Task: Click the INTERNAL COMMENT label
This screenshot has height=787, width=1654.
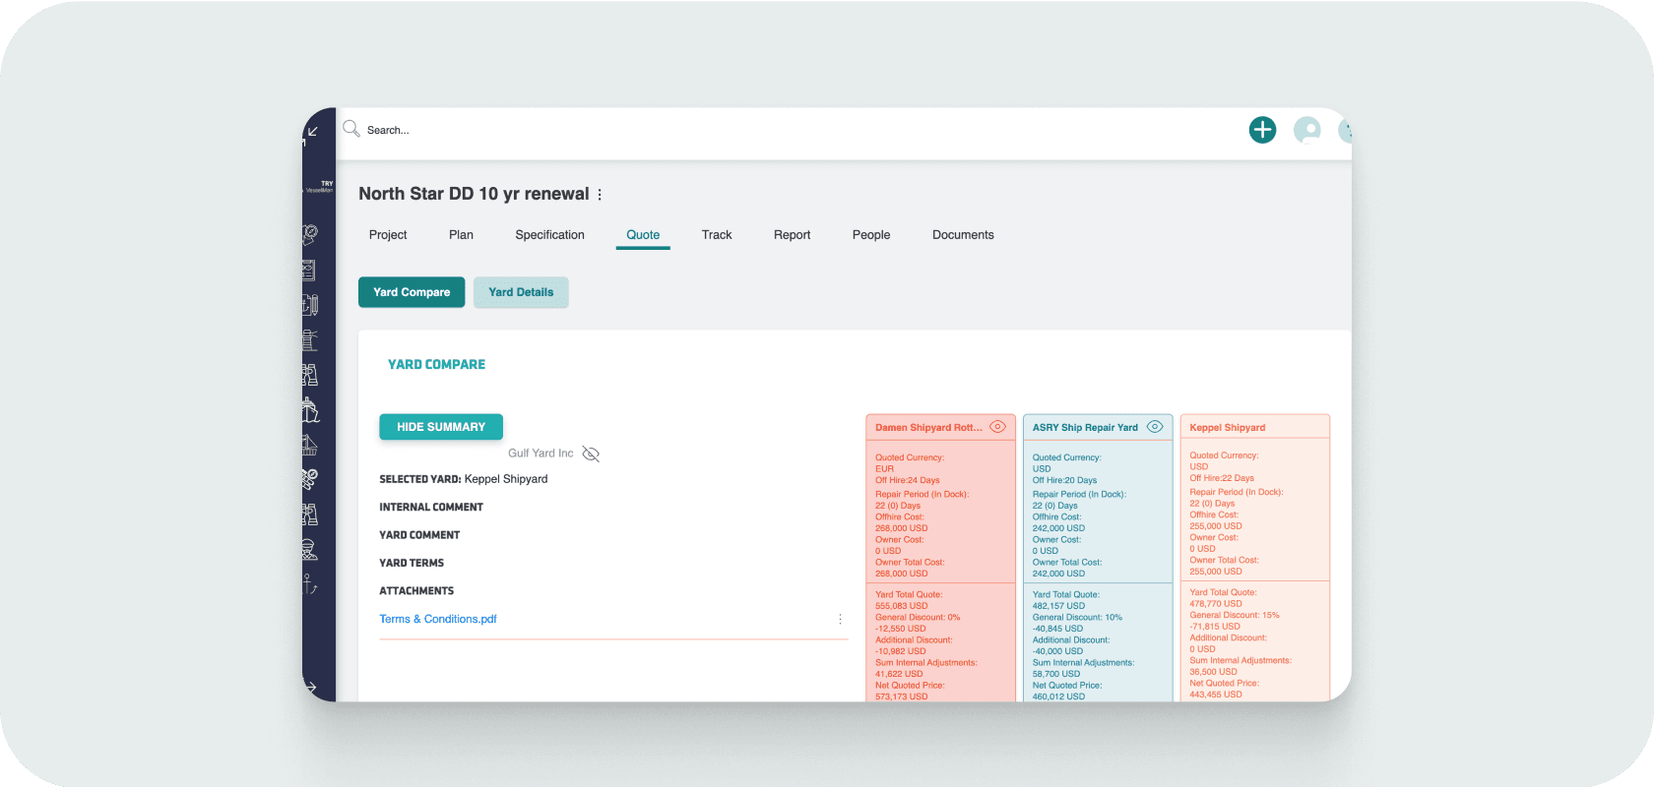Action: pyautogui.click(x=431, y=507)
